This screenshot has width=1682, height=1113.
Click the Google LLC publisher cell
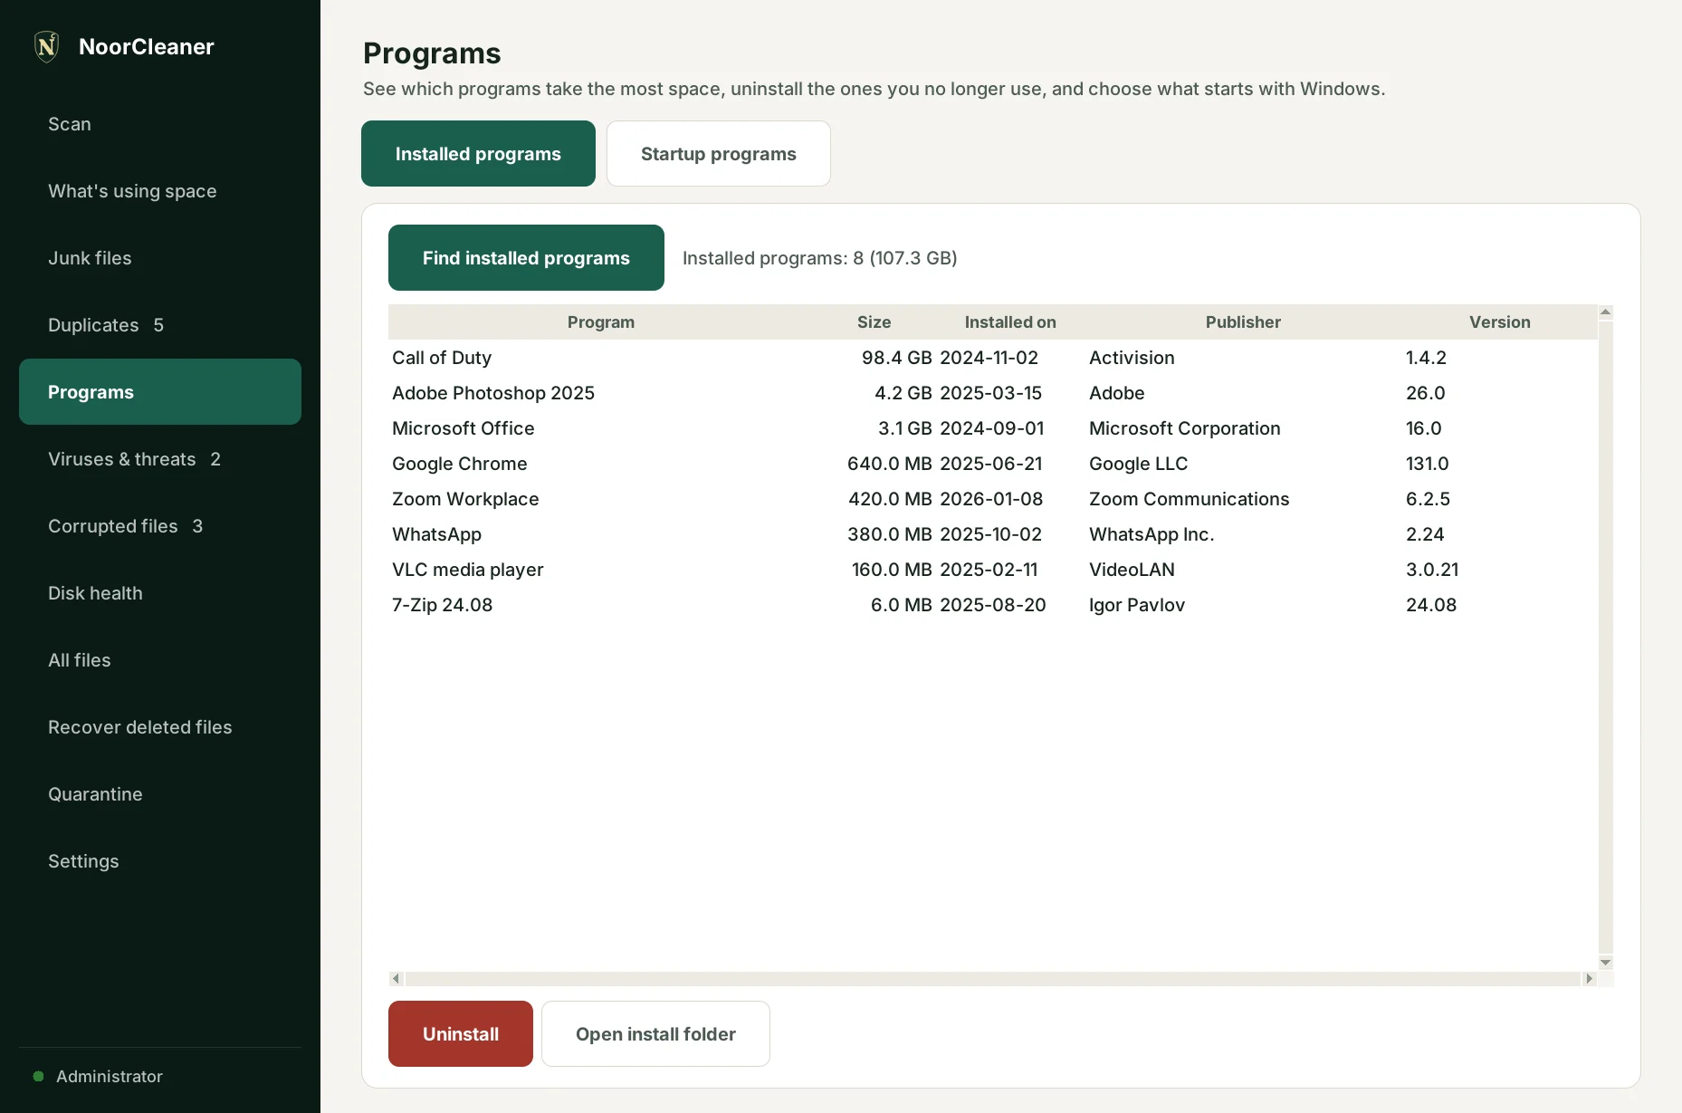coord(1138,464)
